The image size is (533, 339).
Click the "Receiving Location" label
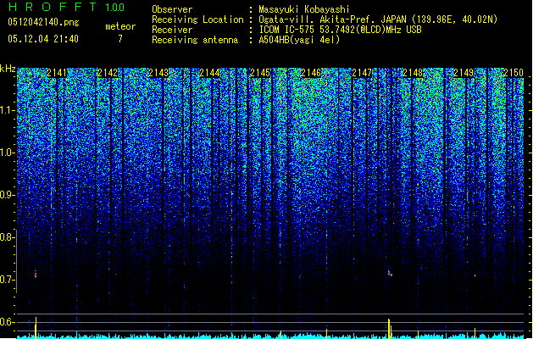197,19
